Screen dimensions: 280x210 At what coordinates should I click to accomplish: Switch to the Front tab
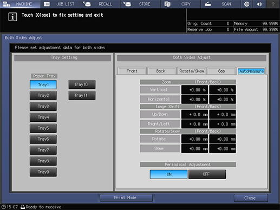pos(132,71)
